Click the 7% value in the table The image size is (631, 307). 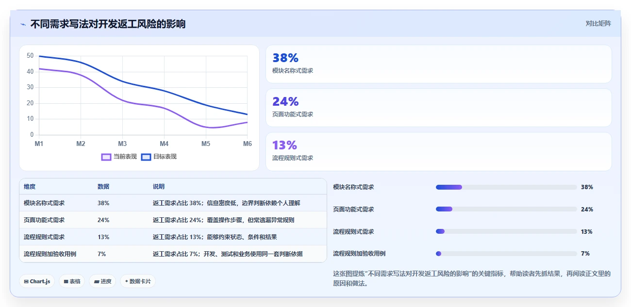click(101, 254)
